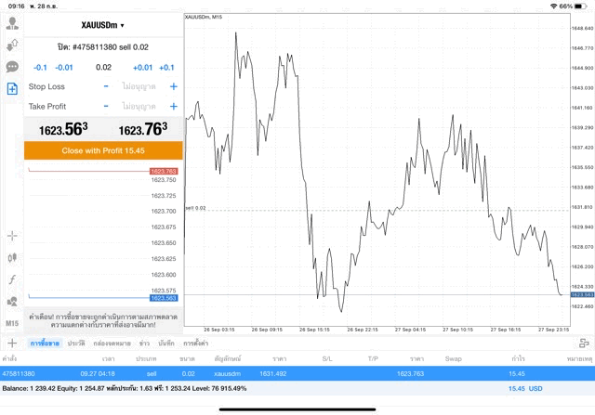Open the chat messages icon
The height and width of the screenshot is (415, 595).
pos(12,67)
